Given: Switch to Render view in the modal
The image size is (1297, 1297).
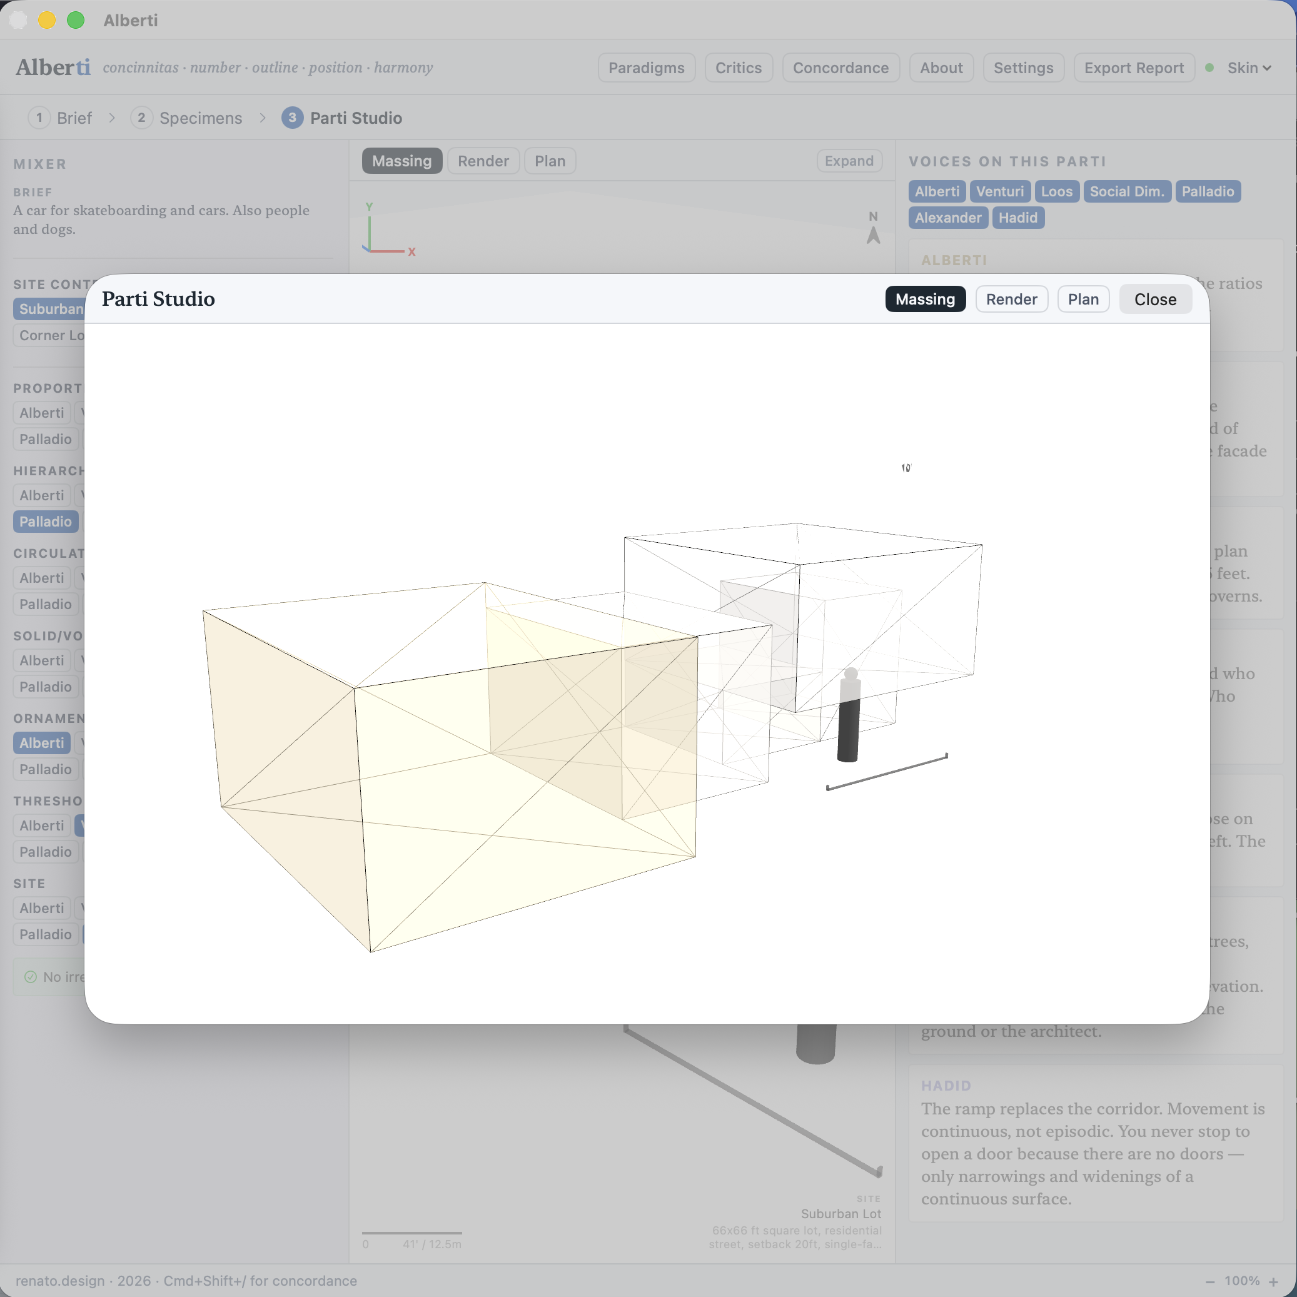Looking at the screenshot, I should click(1011, 300).
